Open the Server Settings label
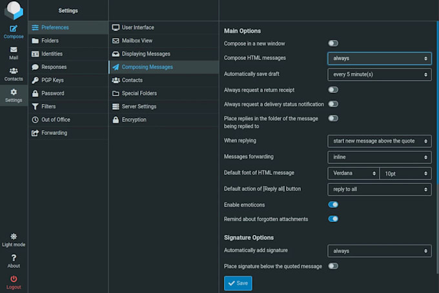Viewport: 439px width, 293px height. tap(139, 106)
